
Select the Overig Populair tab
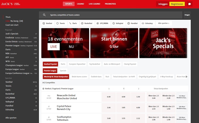click(130, 64)
